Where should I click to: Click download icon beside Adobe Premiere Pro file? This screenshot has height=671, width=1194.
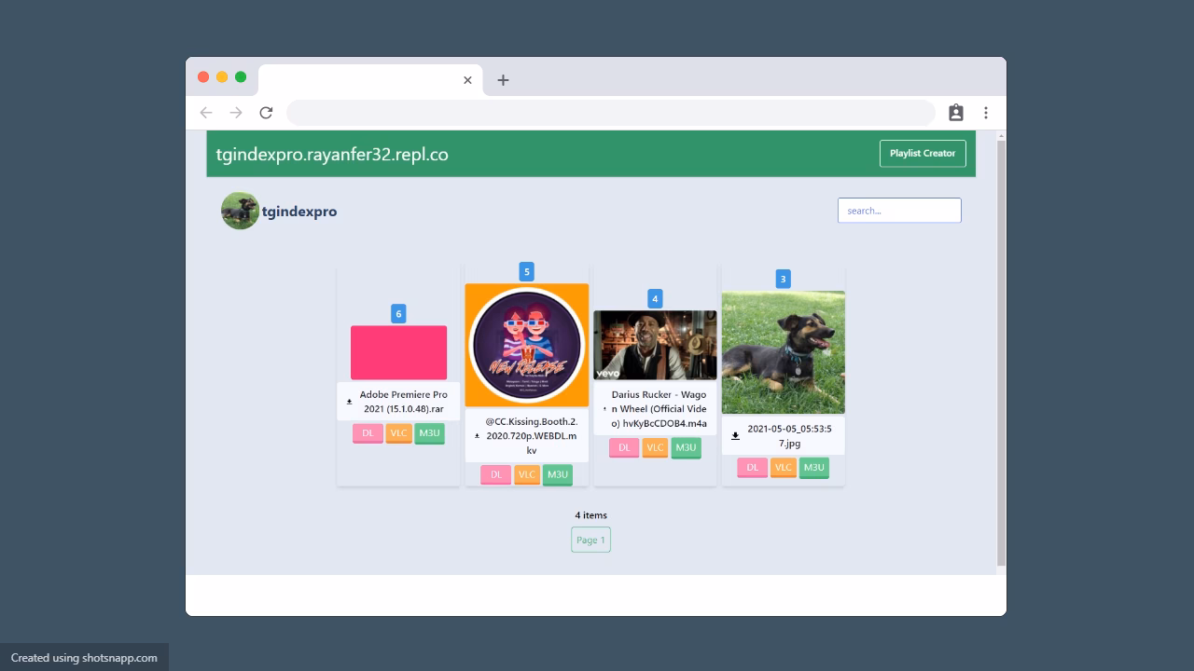tap(350, 402)
